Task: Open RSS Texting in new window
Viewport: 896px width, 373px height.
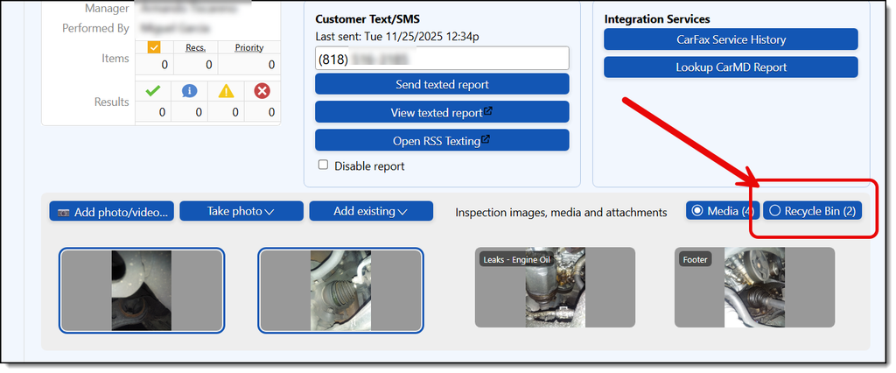Action: coord(442,140)
